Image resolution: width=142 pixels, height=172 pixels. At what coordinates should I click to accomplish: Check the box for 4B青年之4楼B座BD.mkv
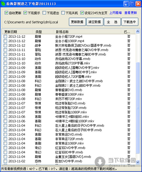point(5,117)
